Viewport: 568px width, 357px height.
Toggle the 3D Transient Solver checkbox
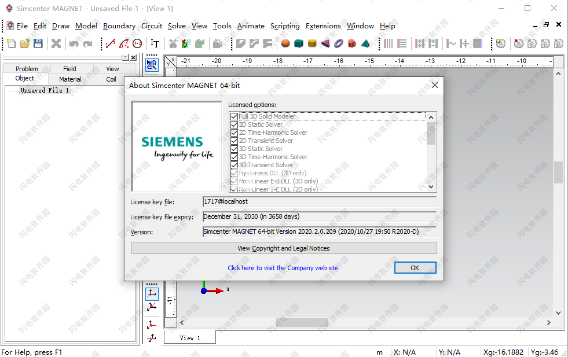tap(234, 165)
